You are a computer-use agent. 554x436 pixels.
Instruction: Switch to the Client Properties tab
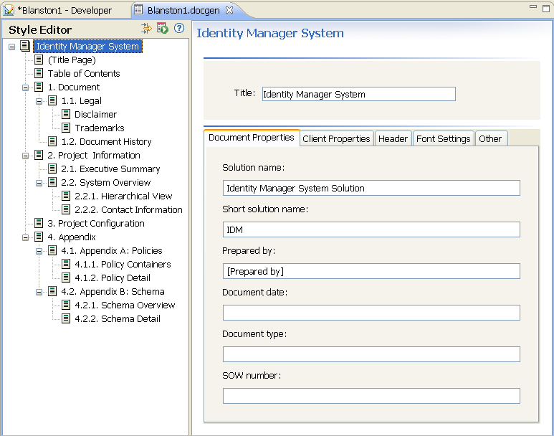336,138
